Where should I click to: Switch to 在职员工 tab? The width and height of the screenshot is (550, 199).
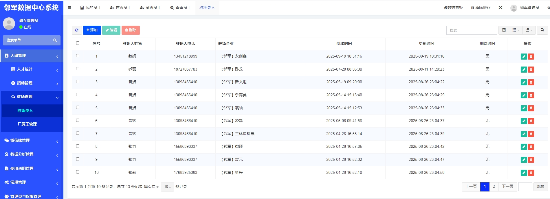coord(120,8)
